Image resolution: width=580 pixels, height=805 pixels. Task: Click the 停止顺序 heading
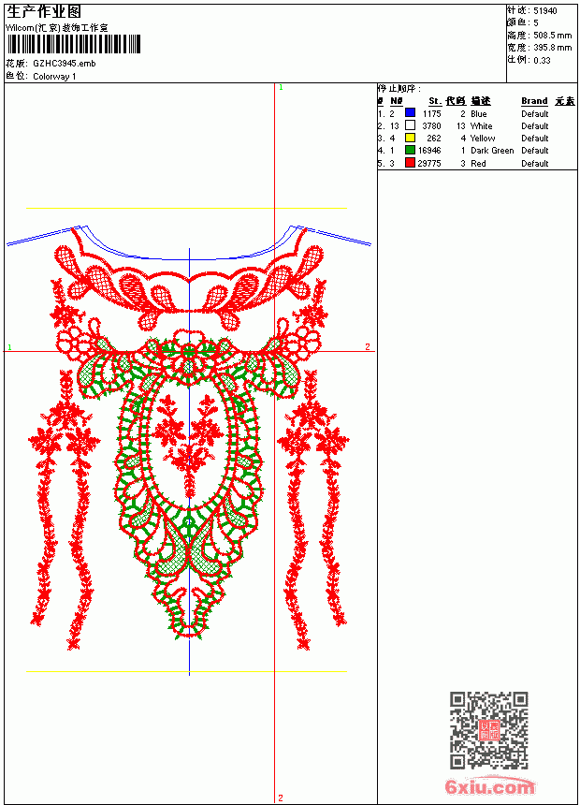399,89
